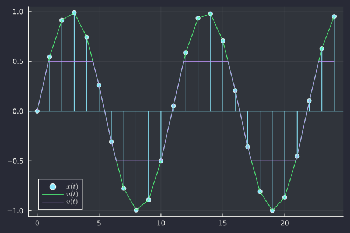Click the x(t) legend circle marker
This screenshot has width=350, height=233.
tap(52, 186)
